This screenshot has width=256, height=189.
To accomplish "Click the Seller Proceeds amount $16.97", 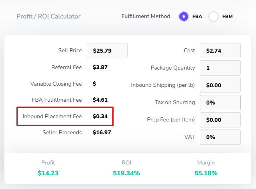I will [102, 132].
